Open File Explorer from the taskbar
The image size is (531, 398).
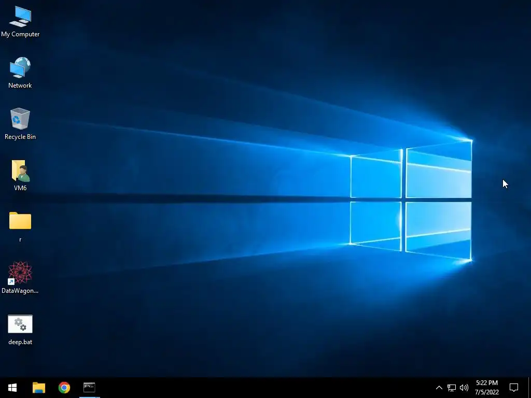pyautogui.click(x=38, y=388)
